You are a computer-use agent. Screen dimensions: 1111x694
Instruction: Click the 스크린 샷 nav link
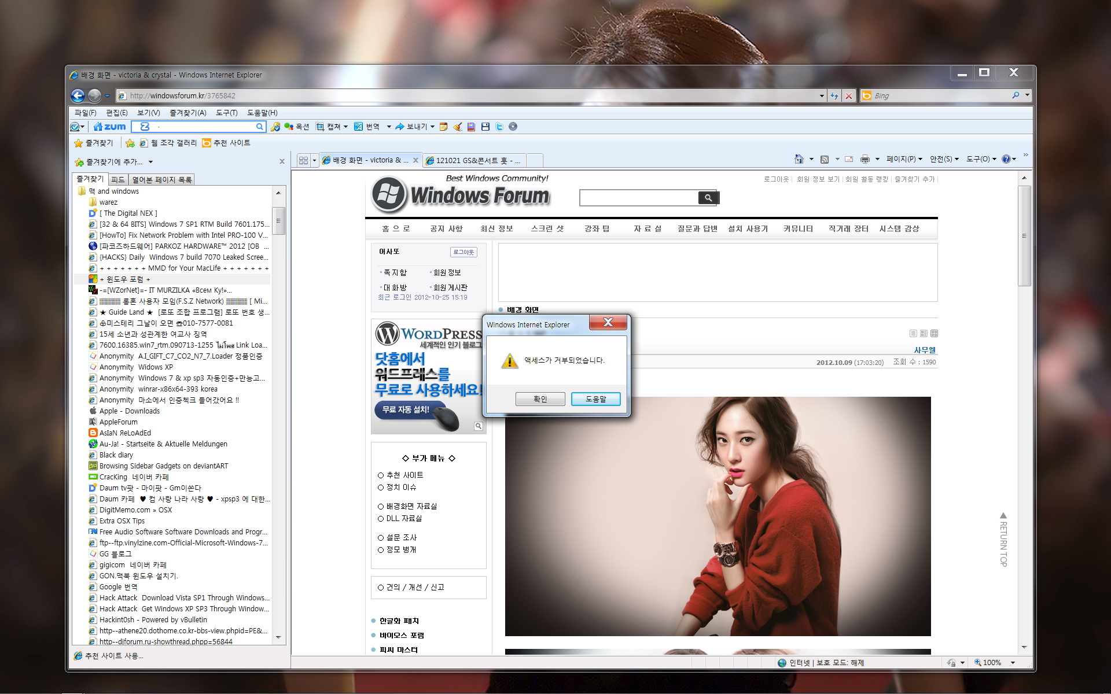pos(547,228)
